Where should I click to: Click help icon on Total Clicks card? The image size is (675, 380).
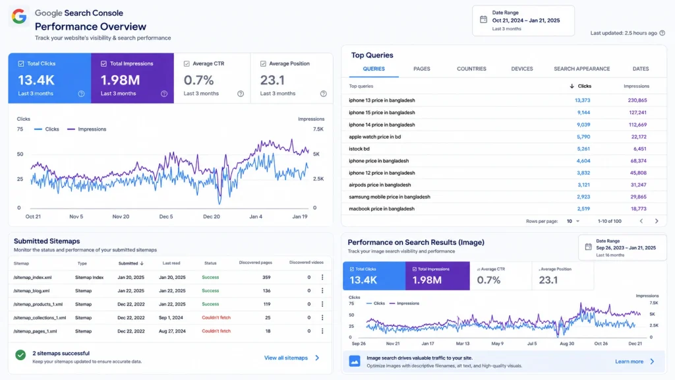(81, 94)
